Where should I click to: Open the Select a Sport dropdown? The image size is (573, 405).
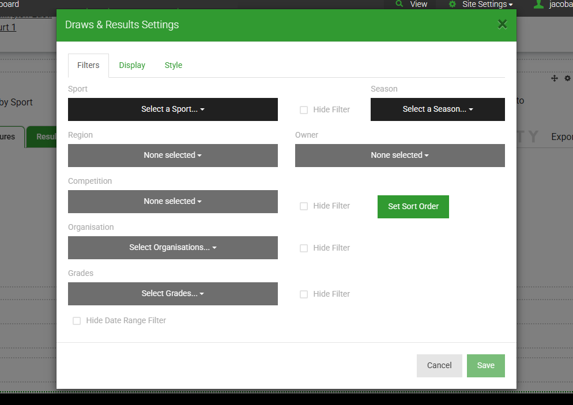tap(173, 109)
